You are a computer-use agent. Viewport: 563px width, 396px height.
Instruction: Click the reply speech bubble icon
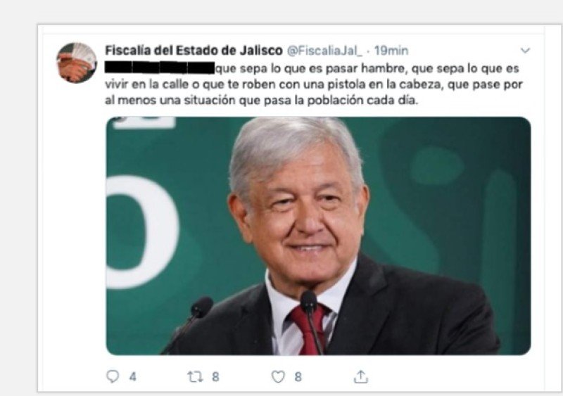(113, 376)
